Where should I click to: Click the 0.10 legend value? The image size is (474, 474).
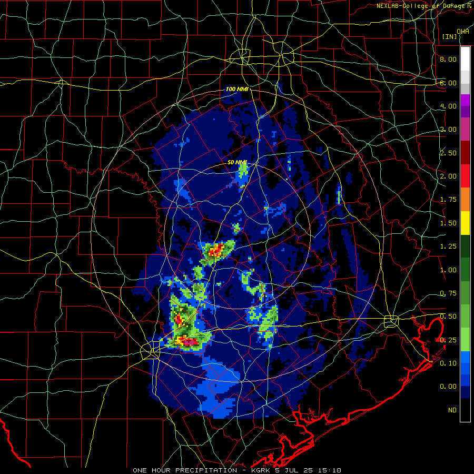(x=448, y=363)
